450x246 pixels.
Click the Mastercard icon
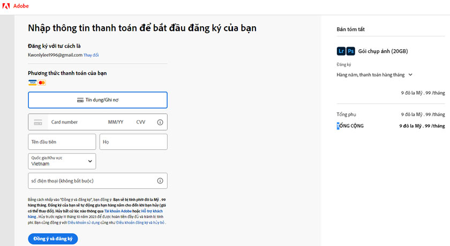pyautogui.click(x=42, y=83)
